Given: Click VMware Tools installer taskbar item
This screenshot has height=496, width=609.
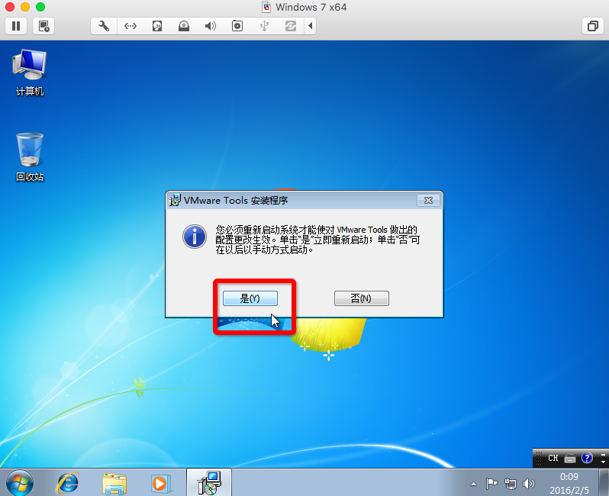Looking at the screenshot, I should tap(209, 482).
